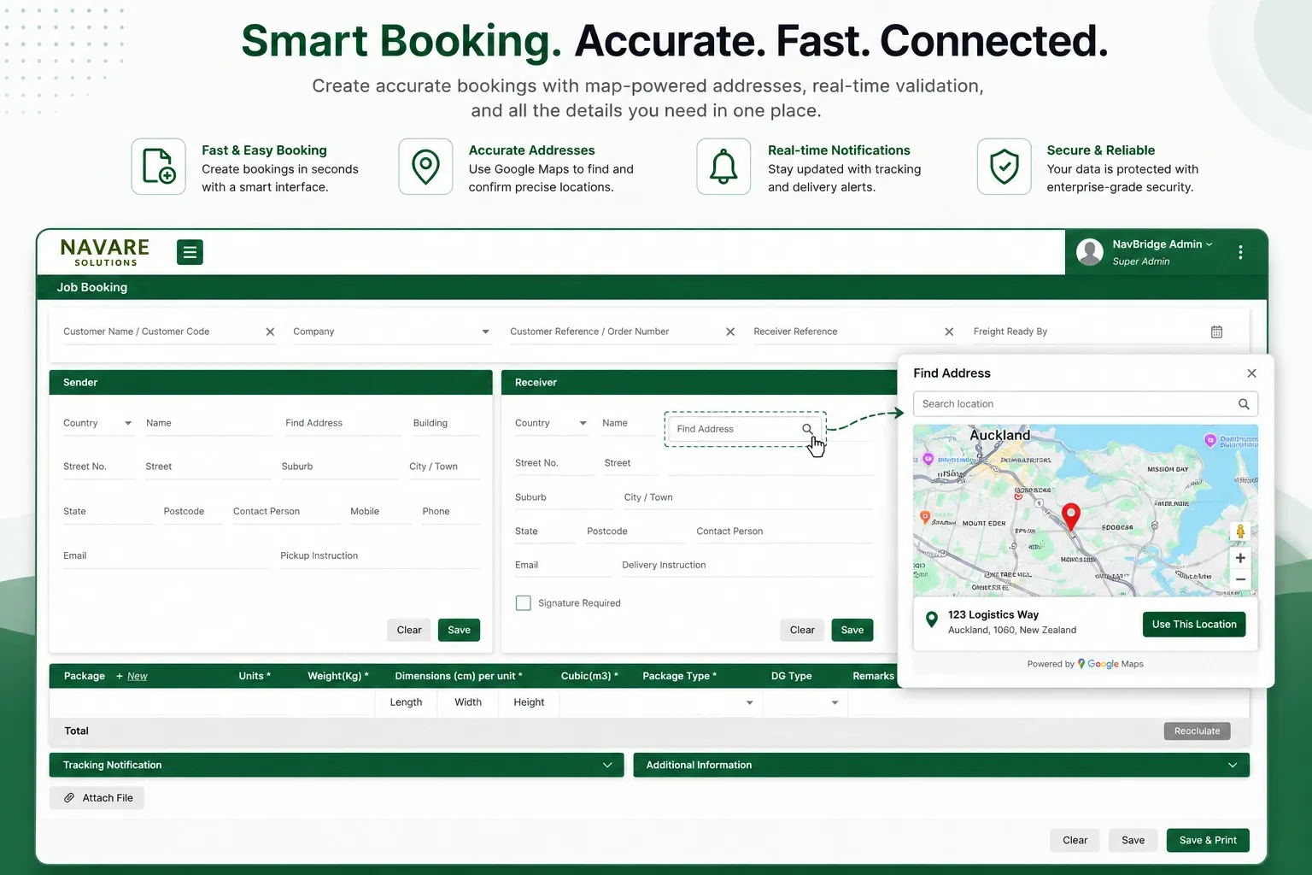This screenshot has height=875, width=1312.
Task: Close the Find Address popup
Action: coord(1251,373)
